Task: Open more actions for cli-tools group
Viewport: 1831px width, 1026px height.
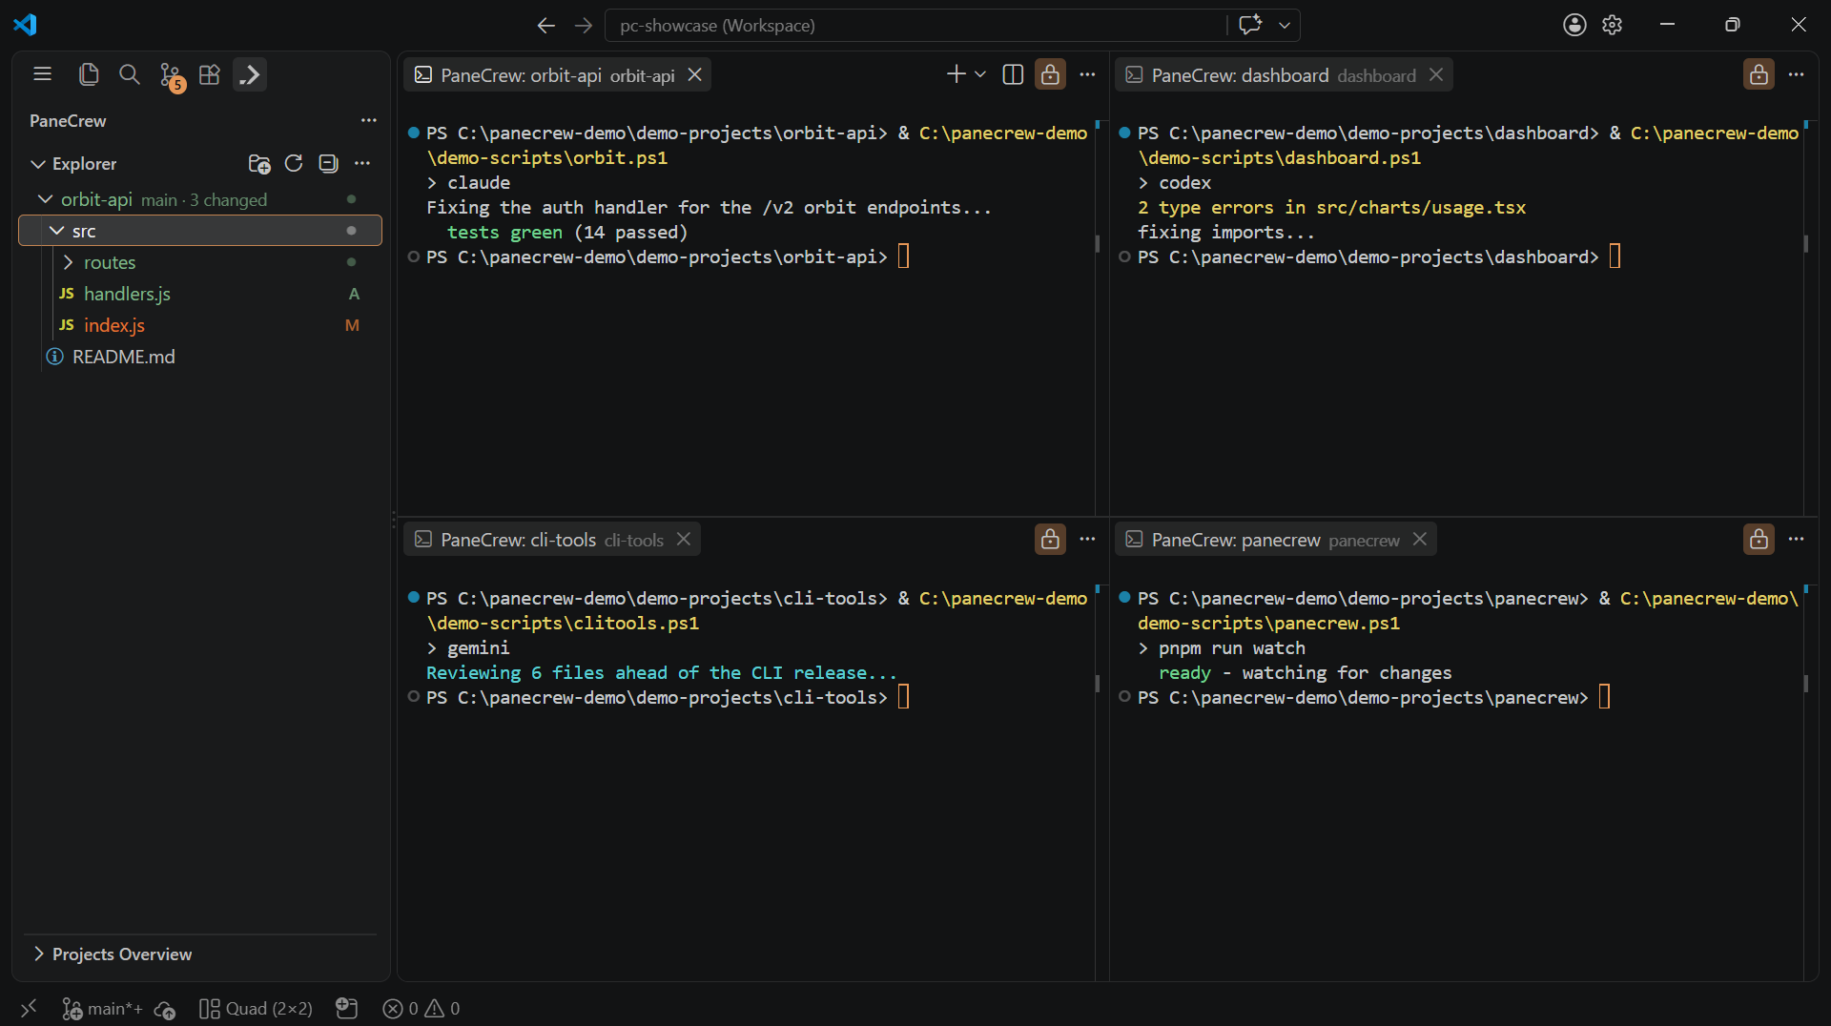Action: 1087,540
